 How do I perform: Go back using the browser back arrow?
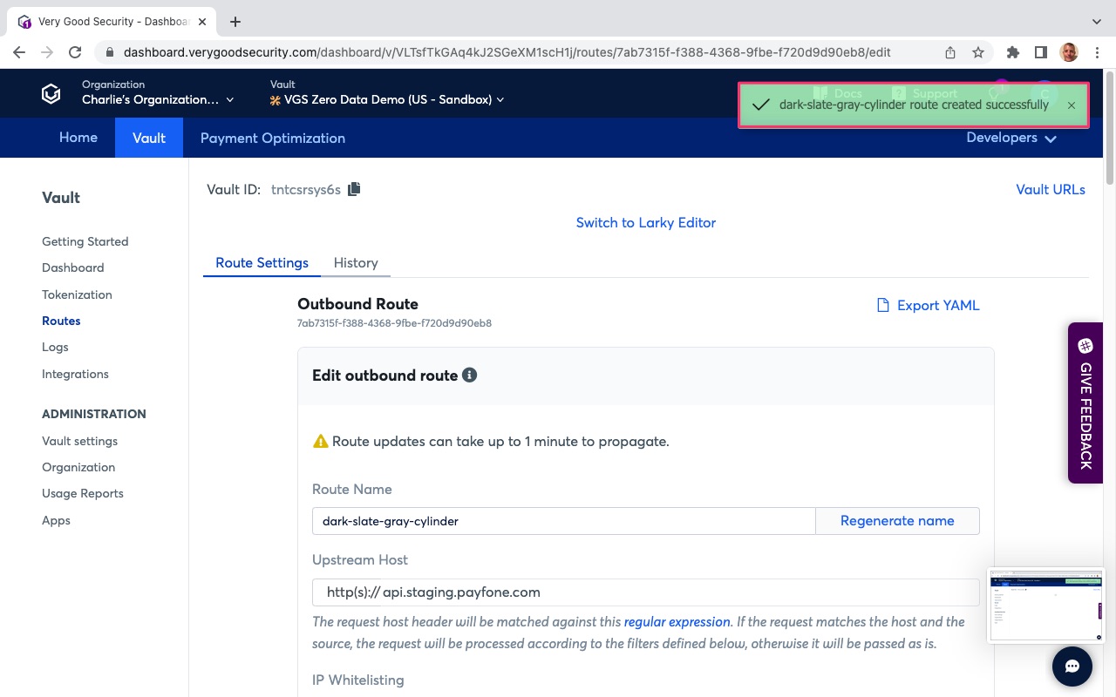[x=19, y=52]
